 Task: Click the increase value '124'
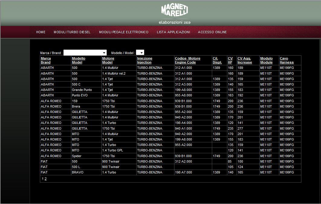click(240, 167)
